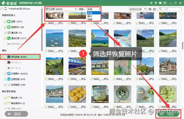Select the 照片库 photo library icon
This screenshot has height=119, width=184.
click(x=9, y=68)
